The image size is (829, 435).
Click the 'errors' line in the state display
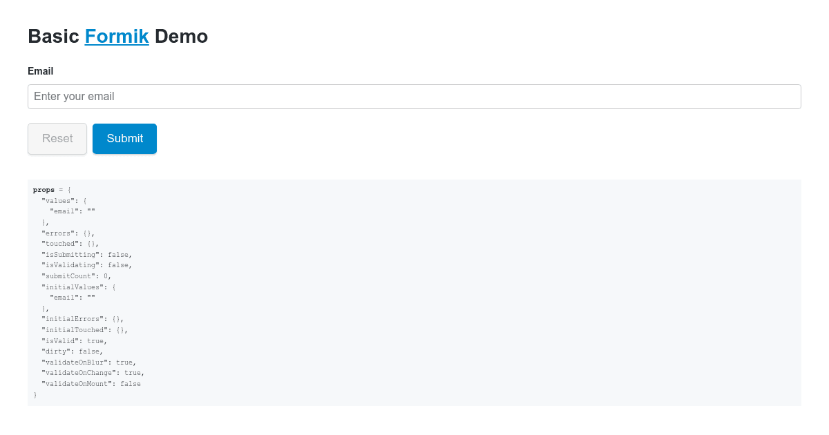coord(62,233)
